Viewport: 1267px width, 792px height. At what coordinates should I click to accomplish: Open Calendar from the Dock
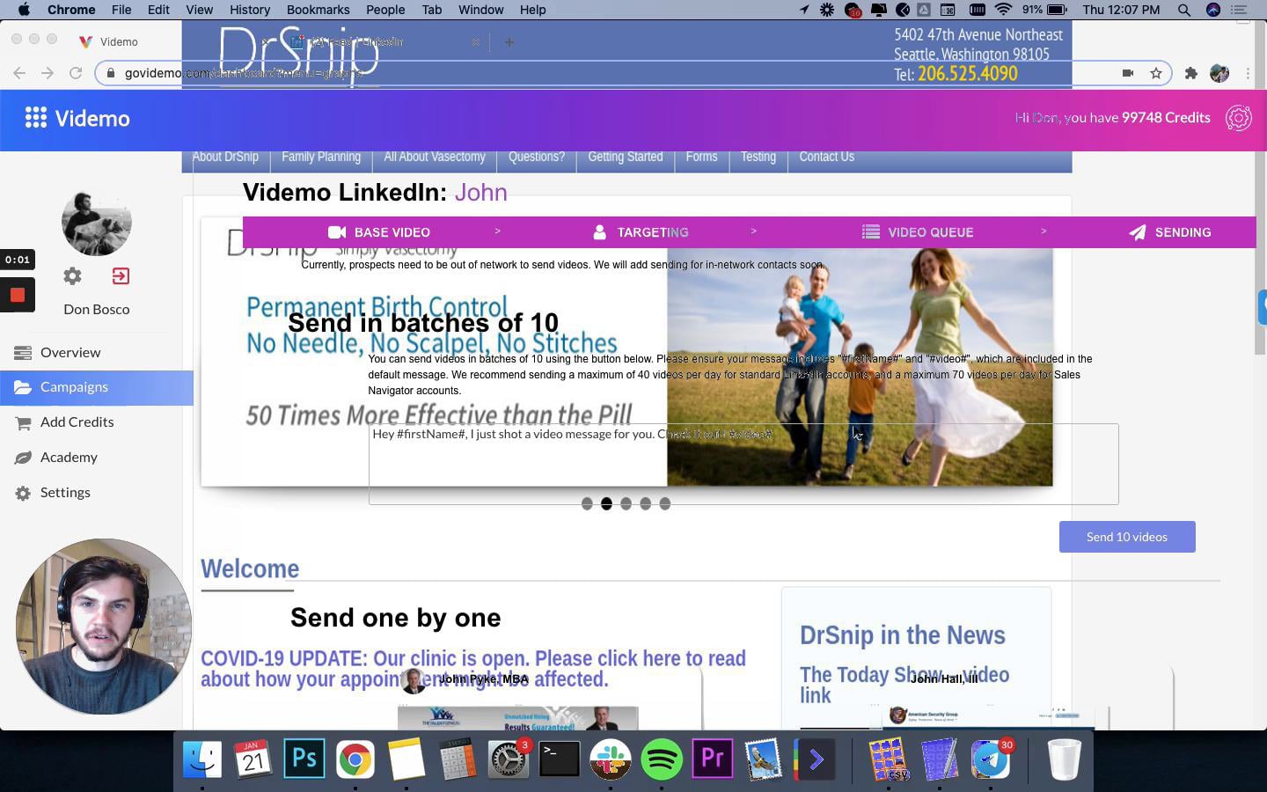(253, 759)
